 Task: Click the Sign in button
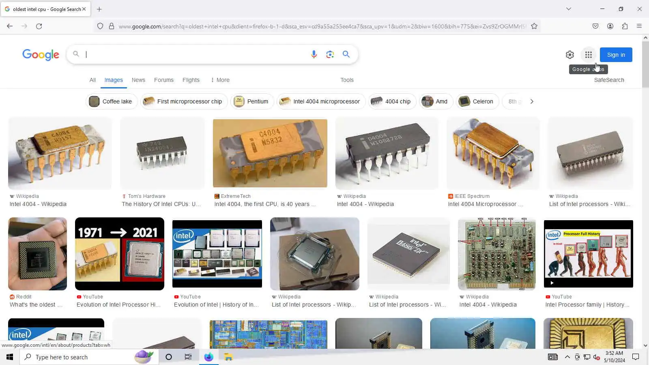pyautogui.click(x=616, y=55)
